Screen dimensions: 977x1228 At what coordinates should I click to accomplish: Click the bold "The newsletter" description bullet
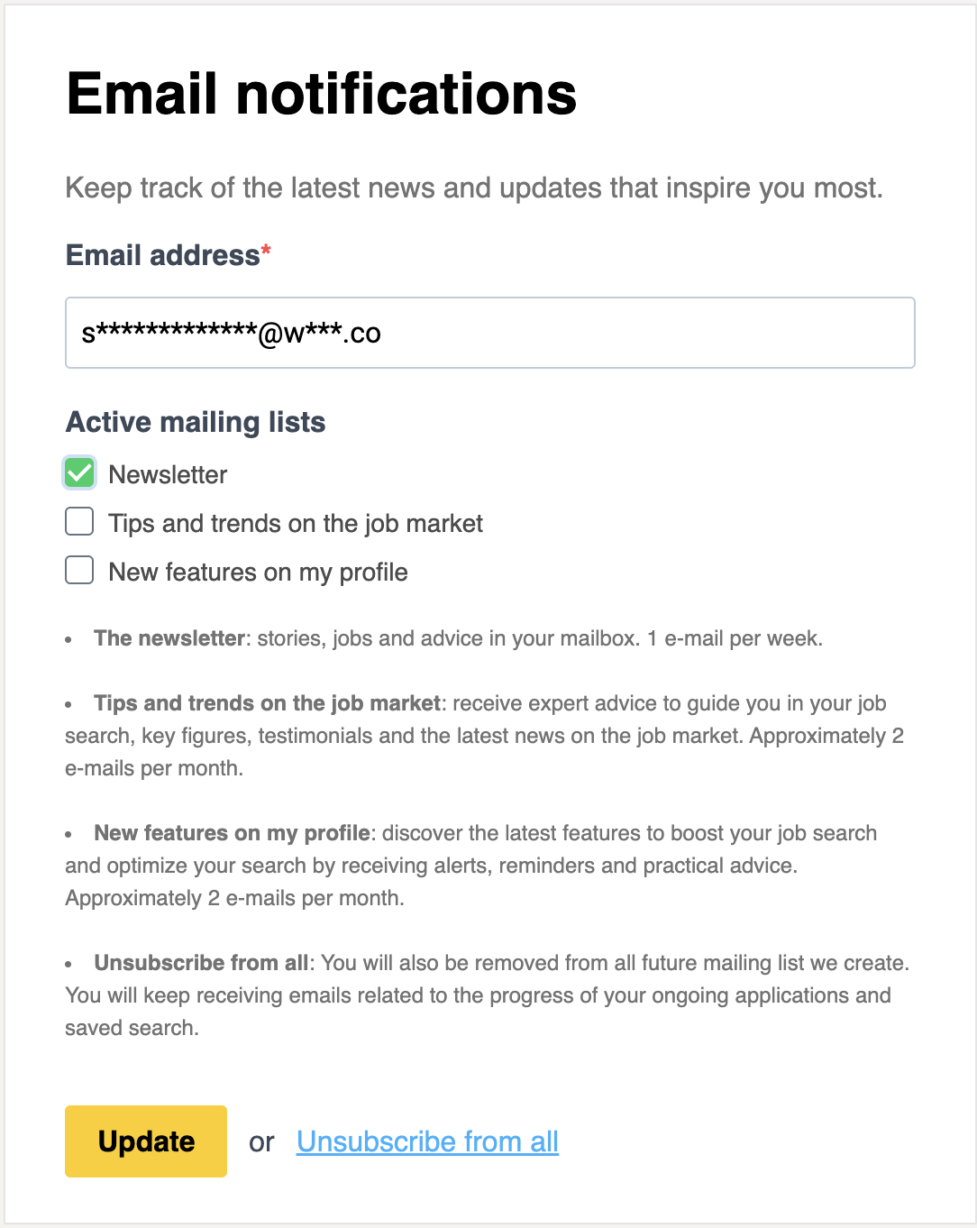point(169,638)
